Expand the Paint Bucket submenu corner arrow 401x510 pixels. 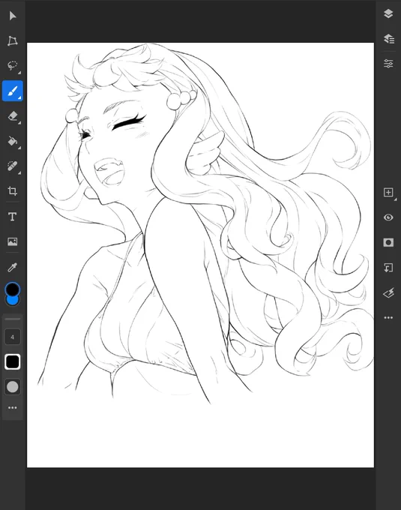19,148
